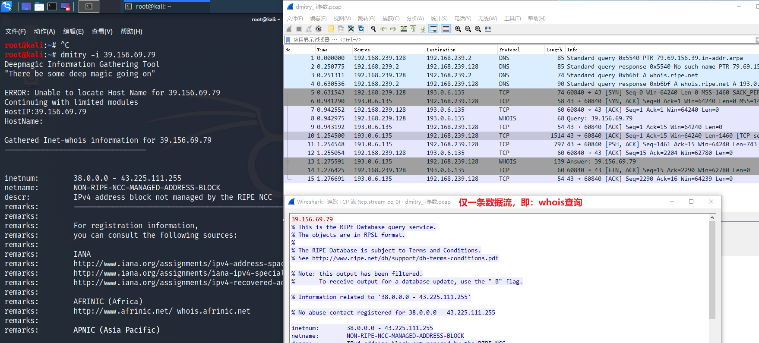The height and width of the screenshot is (343, 759).
Task: Open Wireshark 工具(T) menu
Action: pos(512,19)
